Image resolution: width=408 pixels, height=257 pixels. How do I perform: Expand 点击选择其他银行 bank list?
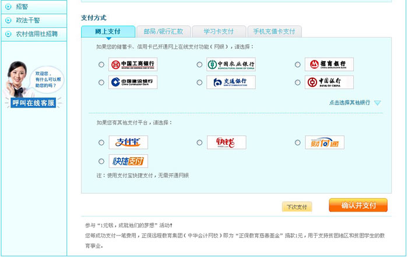pyautogui.click(x=349, y=102)
